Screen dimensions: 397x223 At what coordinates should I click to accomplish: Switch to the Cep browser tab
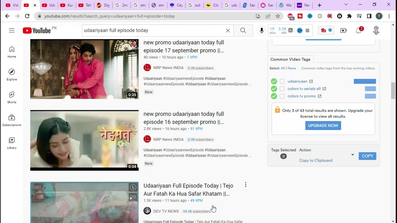click(176, 5)
